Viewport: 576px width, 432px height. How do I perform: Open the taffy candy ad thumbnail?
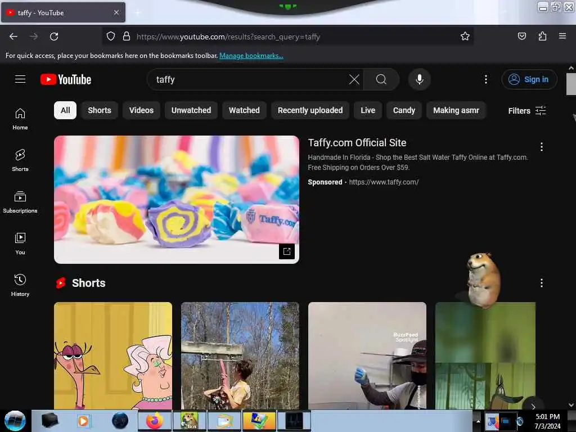pos(176,200)
